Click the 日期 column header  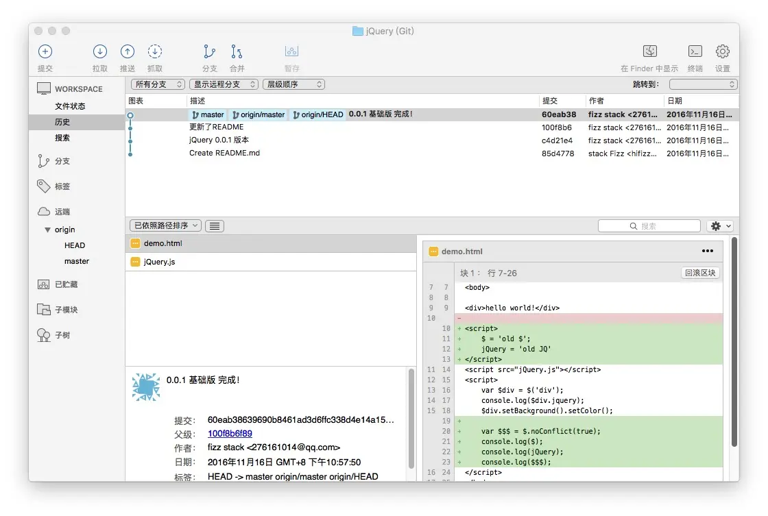701,101
